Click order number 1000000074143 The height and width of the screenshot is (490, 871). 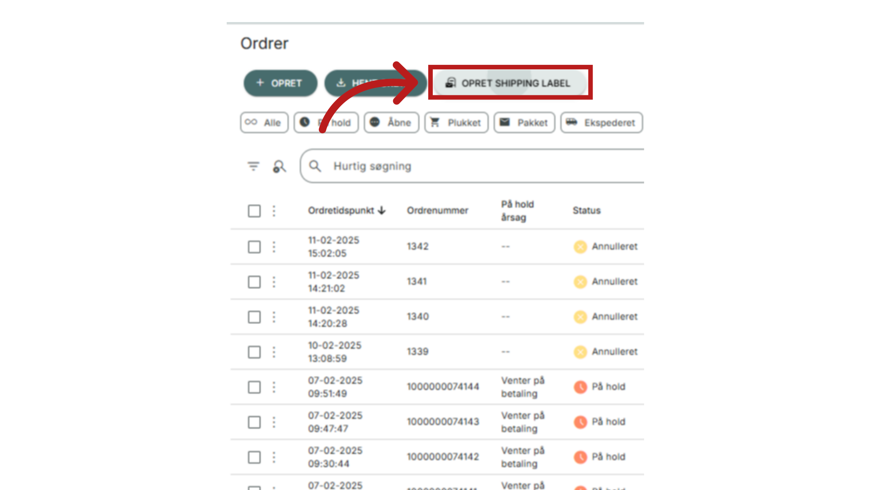click(443, 421)
